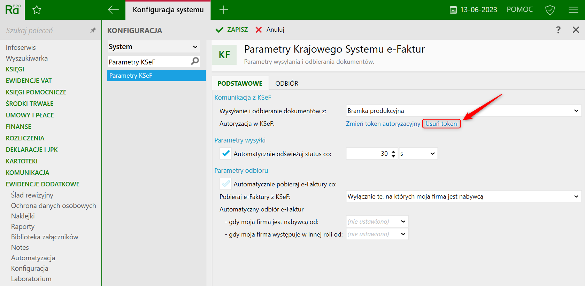Select the Konfiguracja systemu tab
This screenshot has width=585, height=286.
(168, 10)
